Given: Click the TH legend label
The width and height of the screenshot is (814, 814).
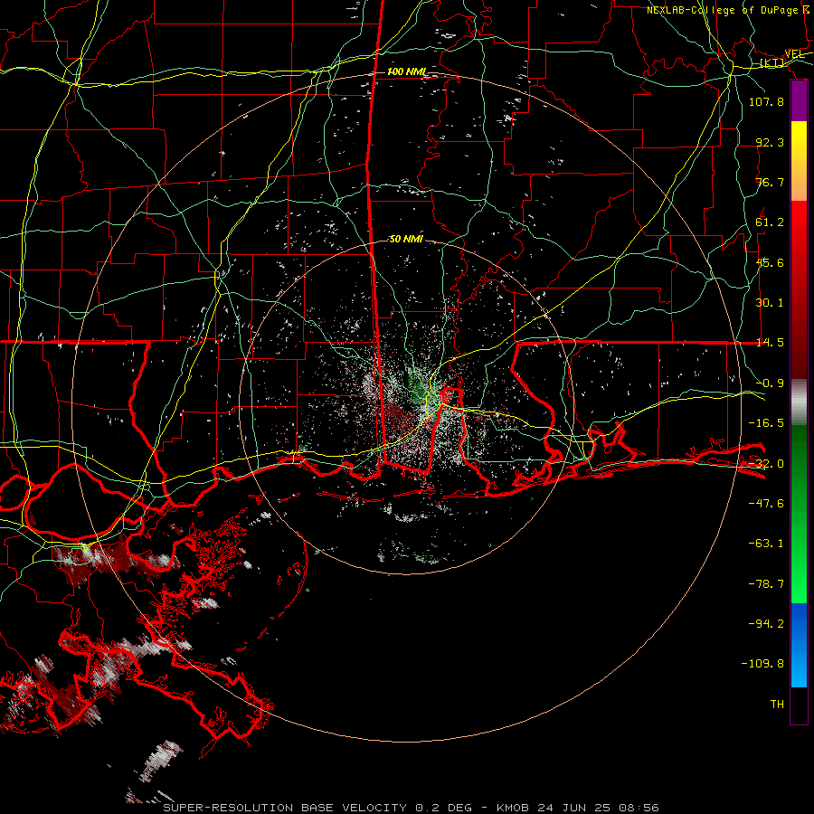Looking at the screenshot, I should pyautogui.click(x=777, y=705).
